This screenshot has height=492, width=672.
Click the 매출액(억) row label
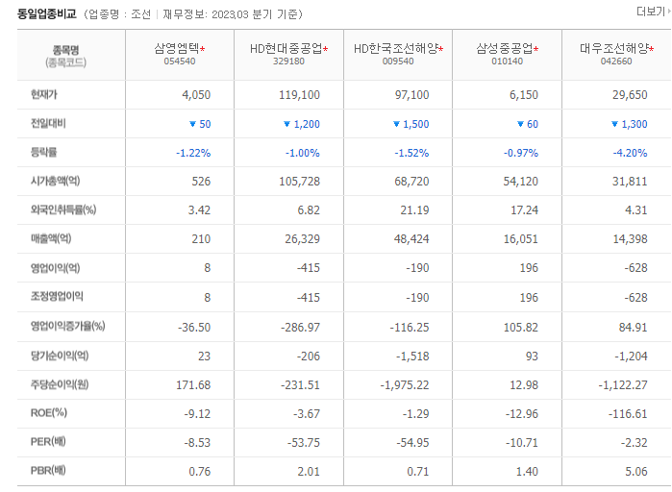tap(51, 238)
